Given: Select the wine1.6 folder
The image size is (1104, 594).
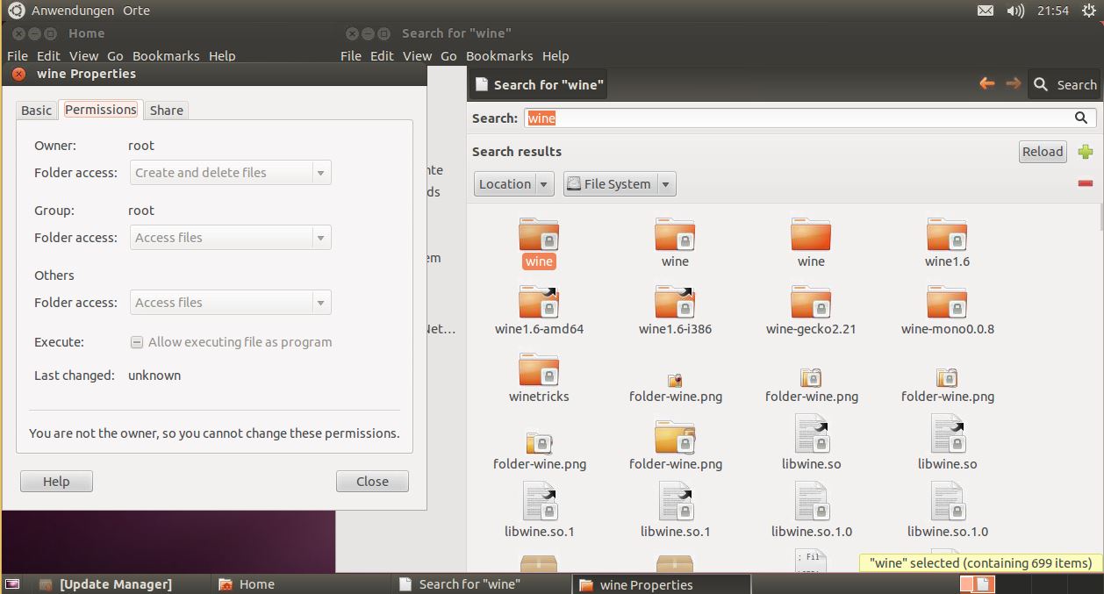Looking at the screenshot, I should [947, 243].
